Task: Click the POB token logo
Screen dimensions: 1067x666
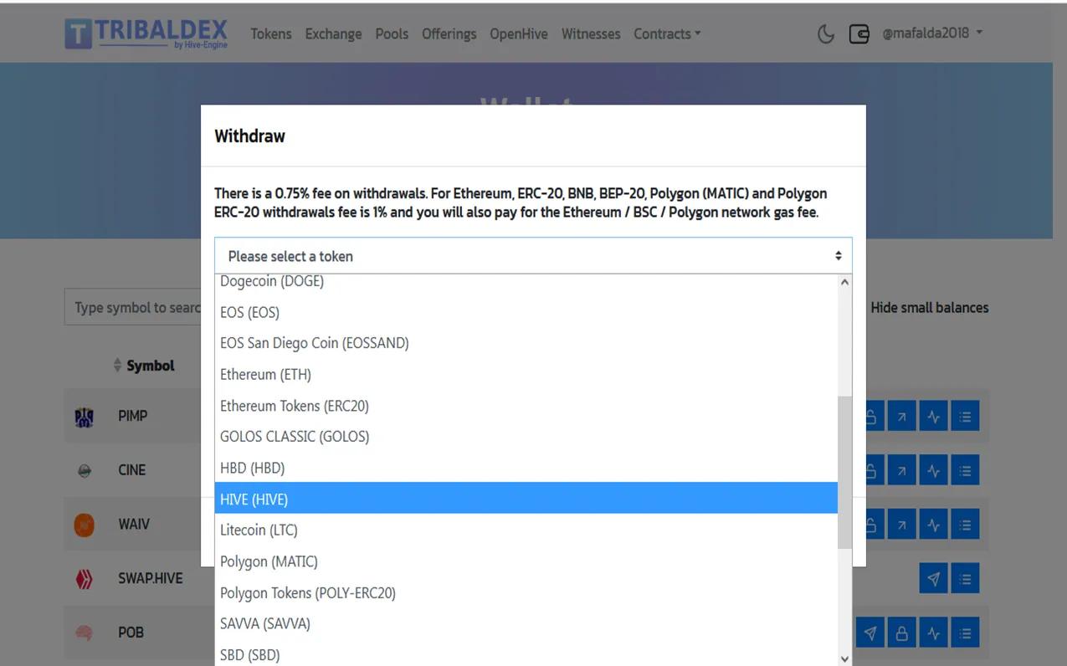Action: pos(84,633)
